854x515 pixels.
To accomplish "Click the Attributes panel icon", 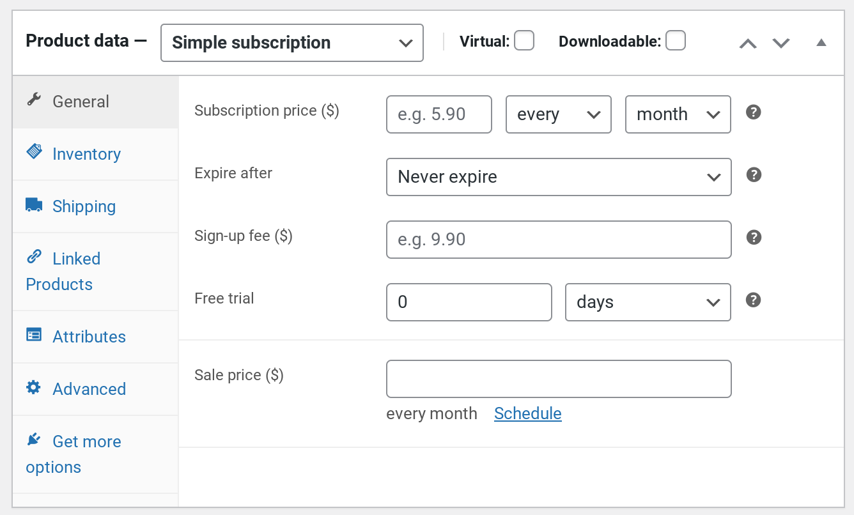I will (x=33, y=335).
